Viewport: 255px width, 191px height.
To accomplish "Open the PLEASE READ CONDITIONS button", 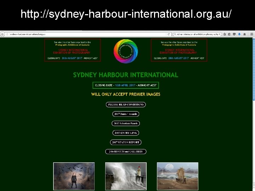I will pos(126,105).
